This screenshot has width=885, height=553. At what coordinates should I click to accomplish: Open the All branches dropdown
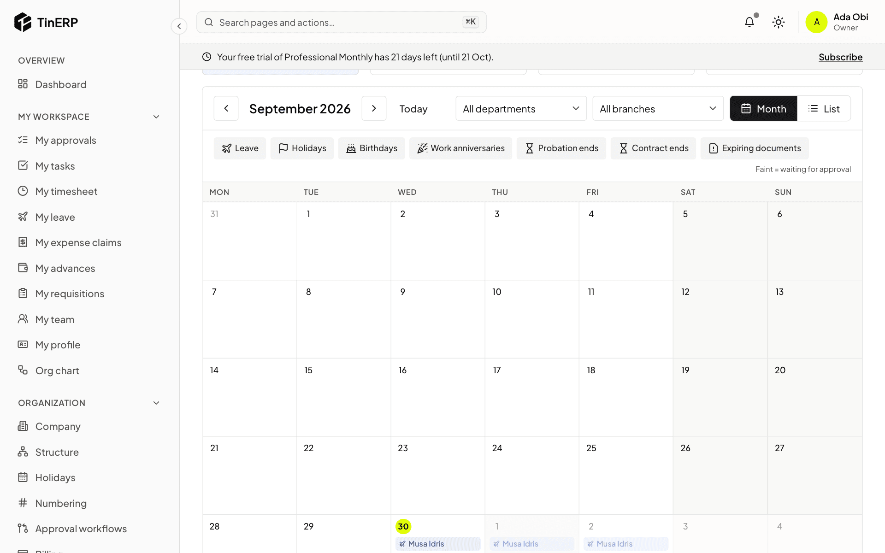point(658,108)
